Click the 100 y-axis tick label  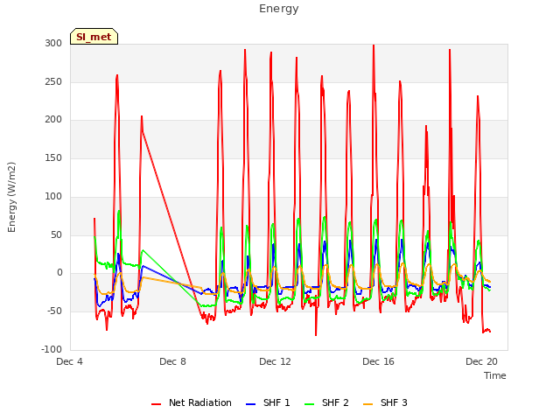click(x=53, y=196)
